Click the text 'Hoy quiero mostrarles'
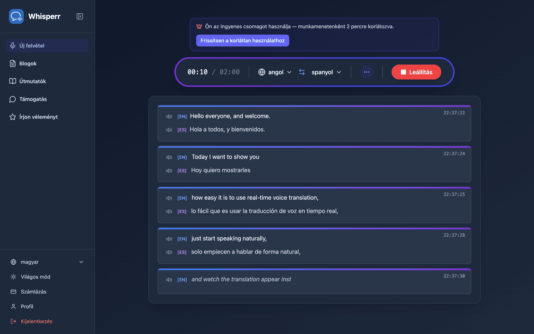Image resolution: width=534 pixels, height=334 pixels. [221, 170]
